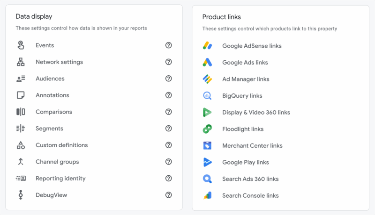Click the Display & Video 360 play icon

point(207,112)
